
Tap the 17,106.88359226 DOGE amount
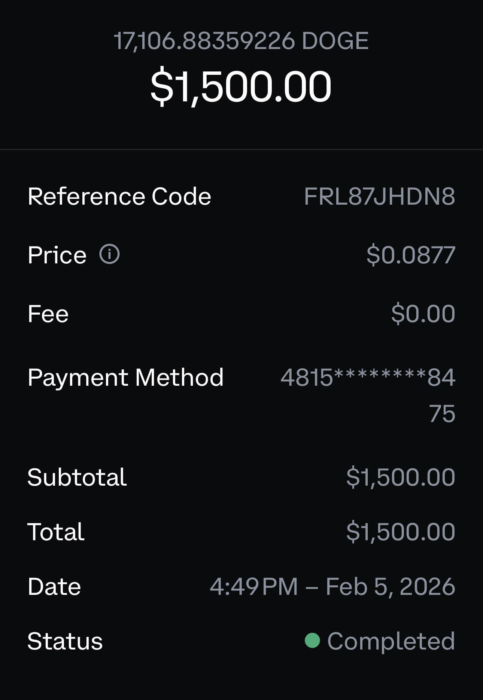point(241,41)
